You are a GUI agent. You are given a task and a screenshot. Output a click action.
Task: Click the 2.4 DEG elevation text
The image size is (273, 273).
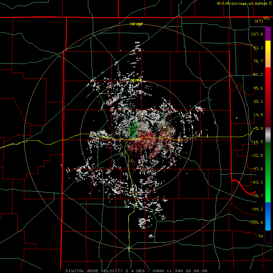[x=134, y=271]
